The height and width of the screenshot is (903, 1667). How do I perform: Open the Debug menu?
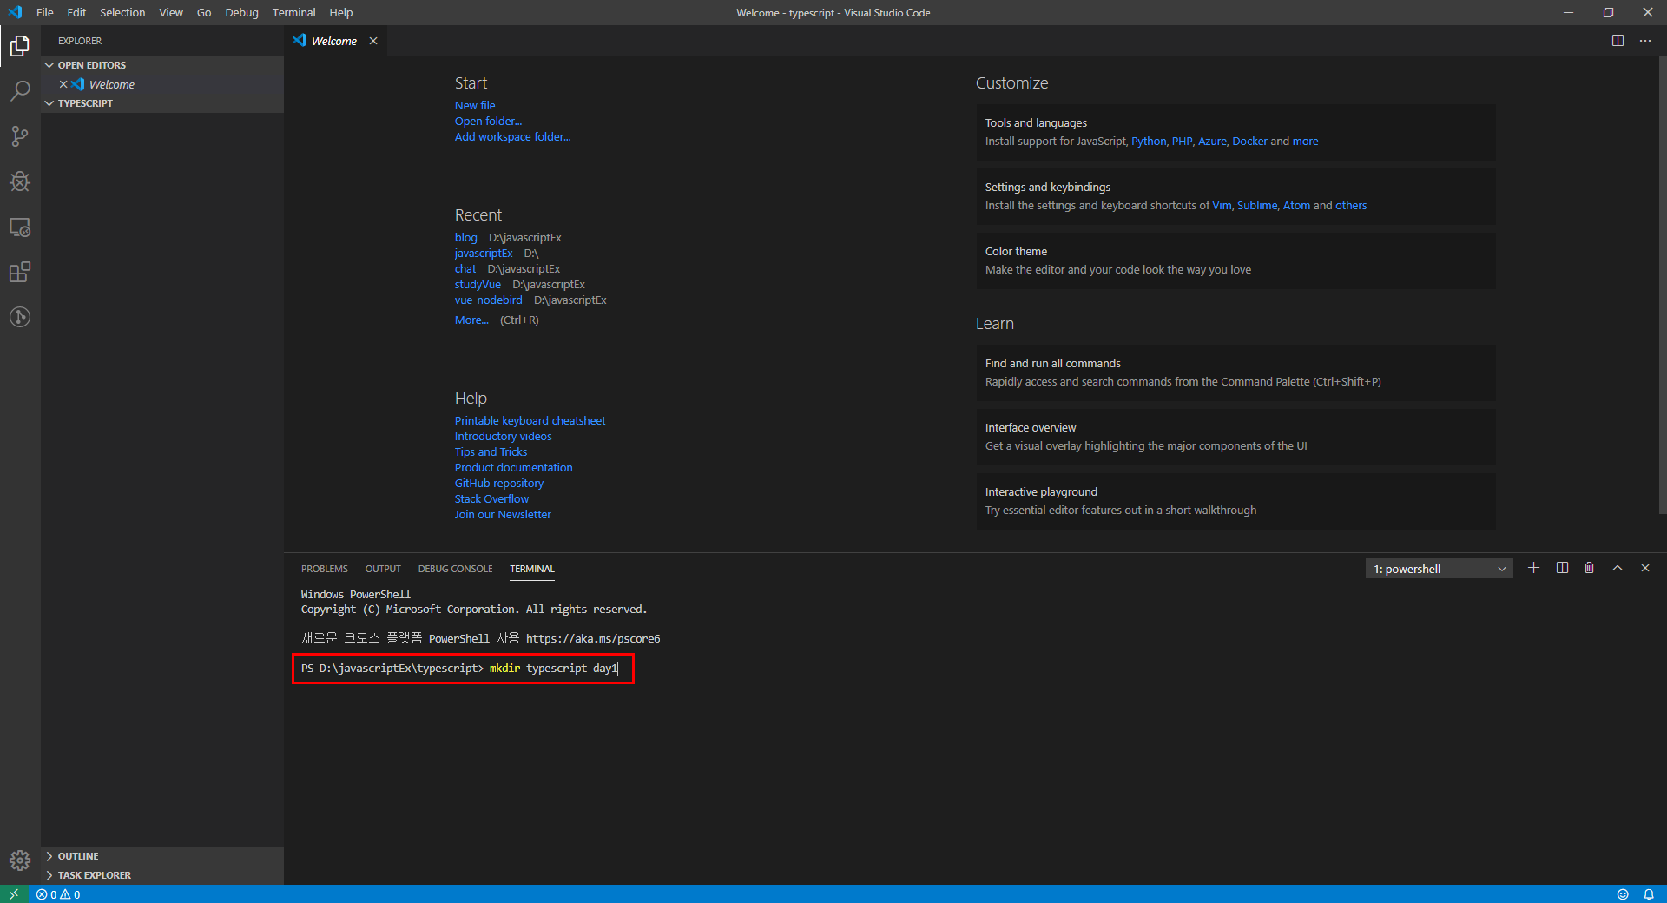pyautogui.click(x=241, y=12)
